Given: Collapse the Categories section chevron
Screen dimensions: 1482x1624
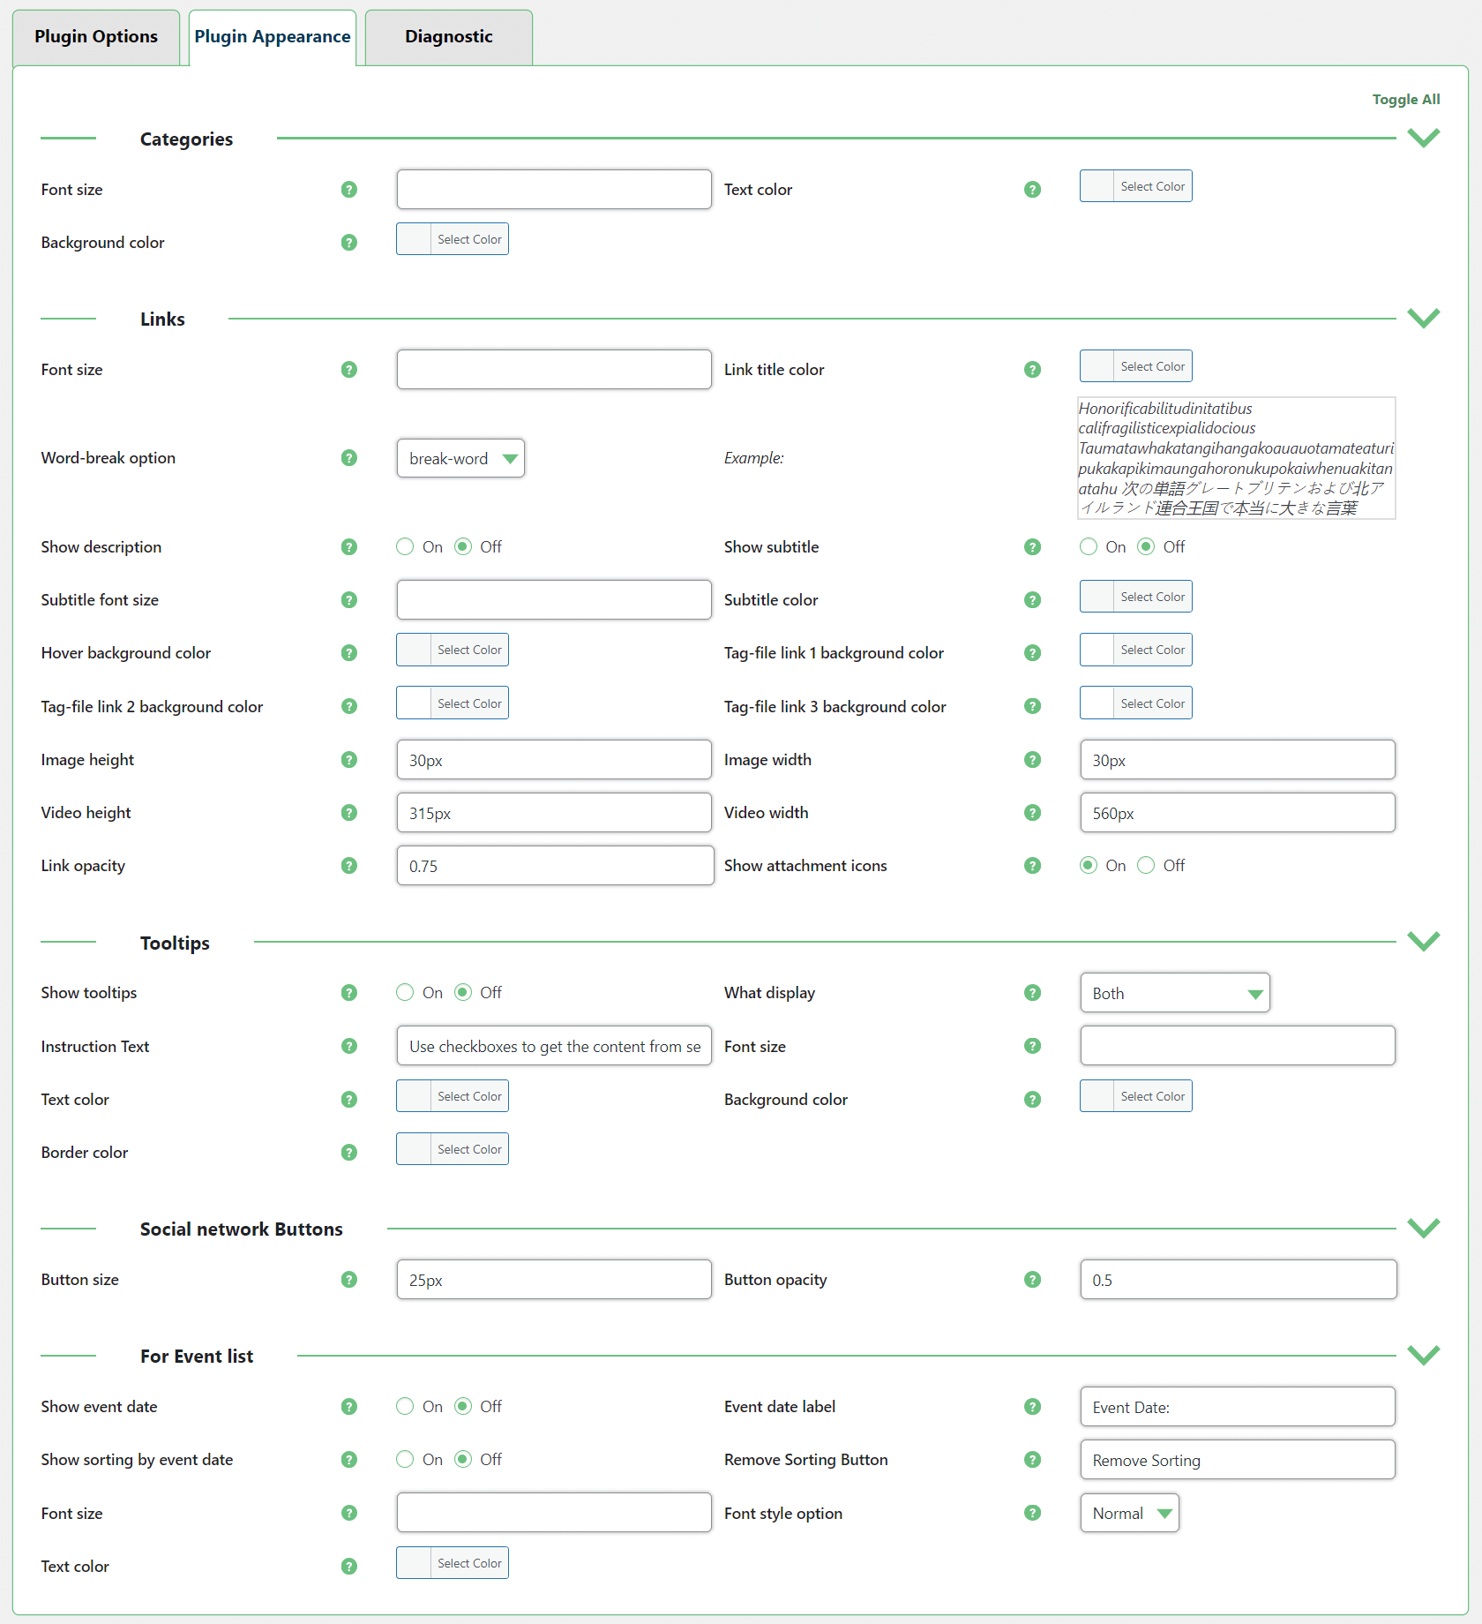Looking at the screenshot, I should (x=1423, y=139).
